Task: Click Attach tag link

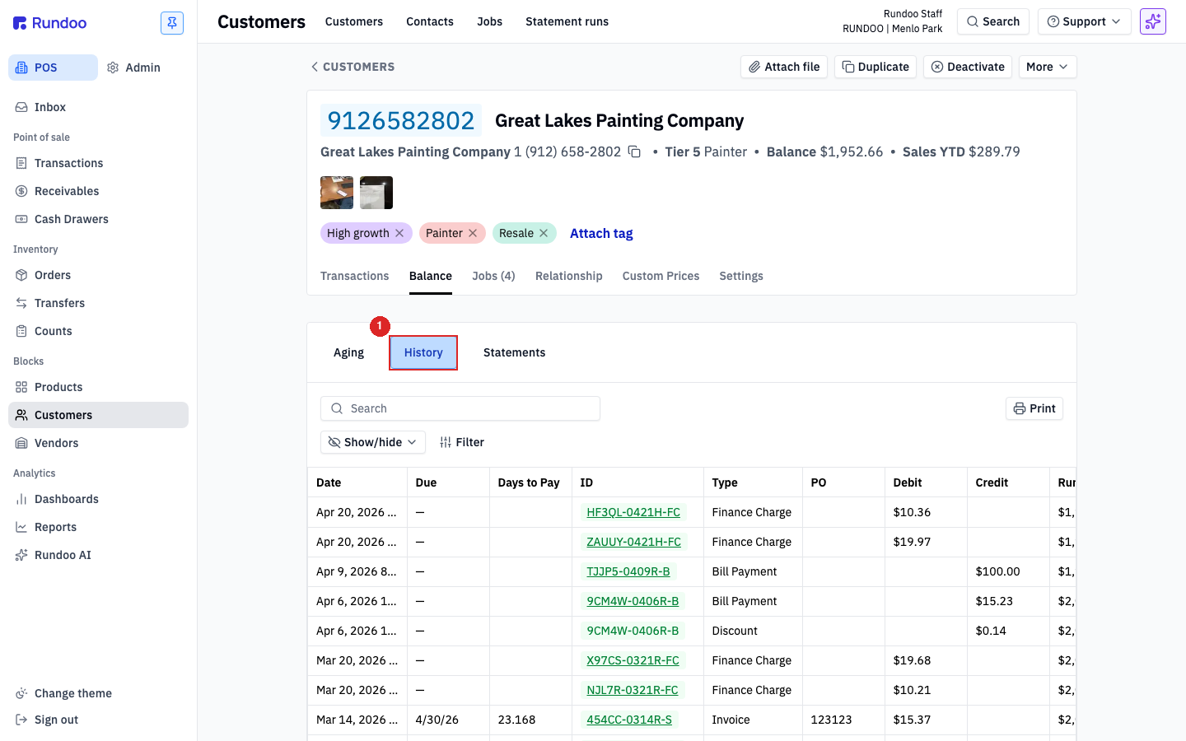Action: click(x=601, y=233)
